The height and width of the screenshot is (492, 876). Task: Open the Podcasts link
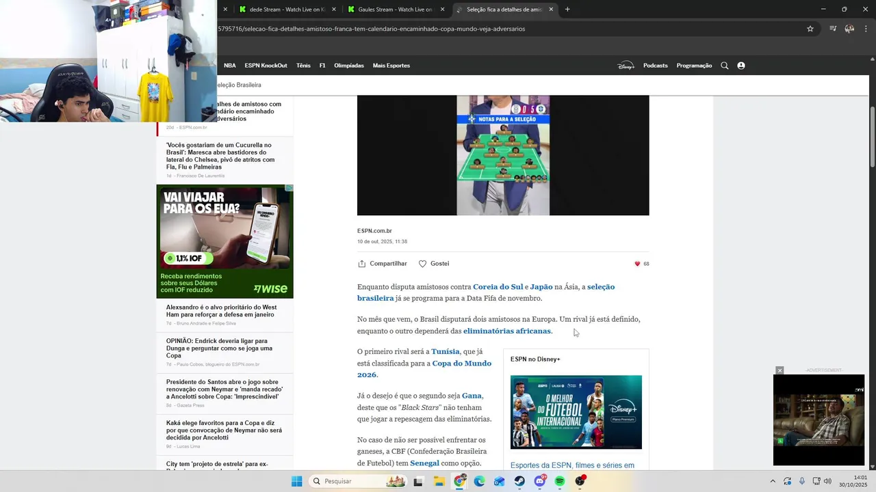[656, 66]
